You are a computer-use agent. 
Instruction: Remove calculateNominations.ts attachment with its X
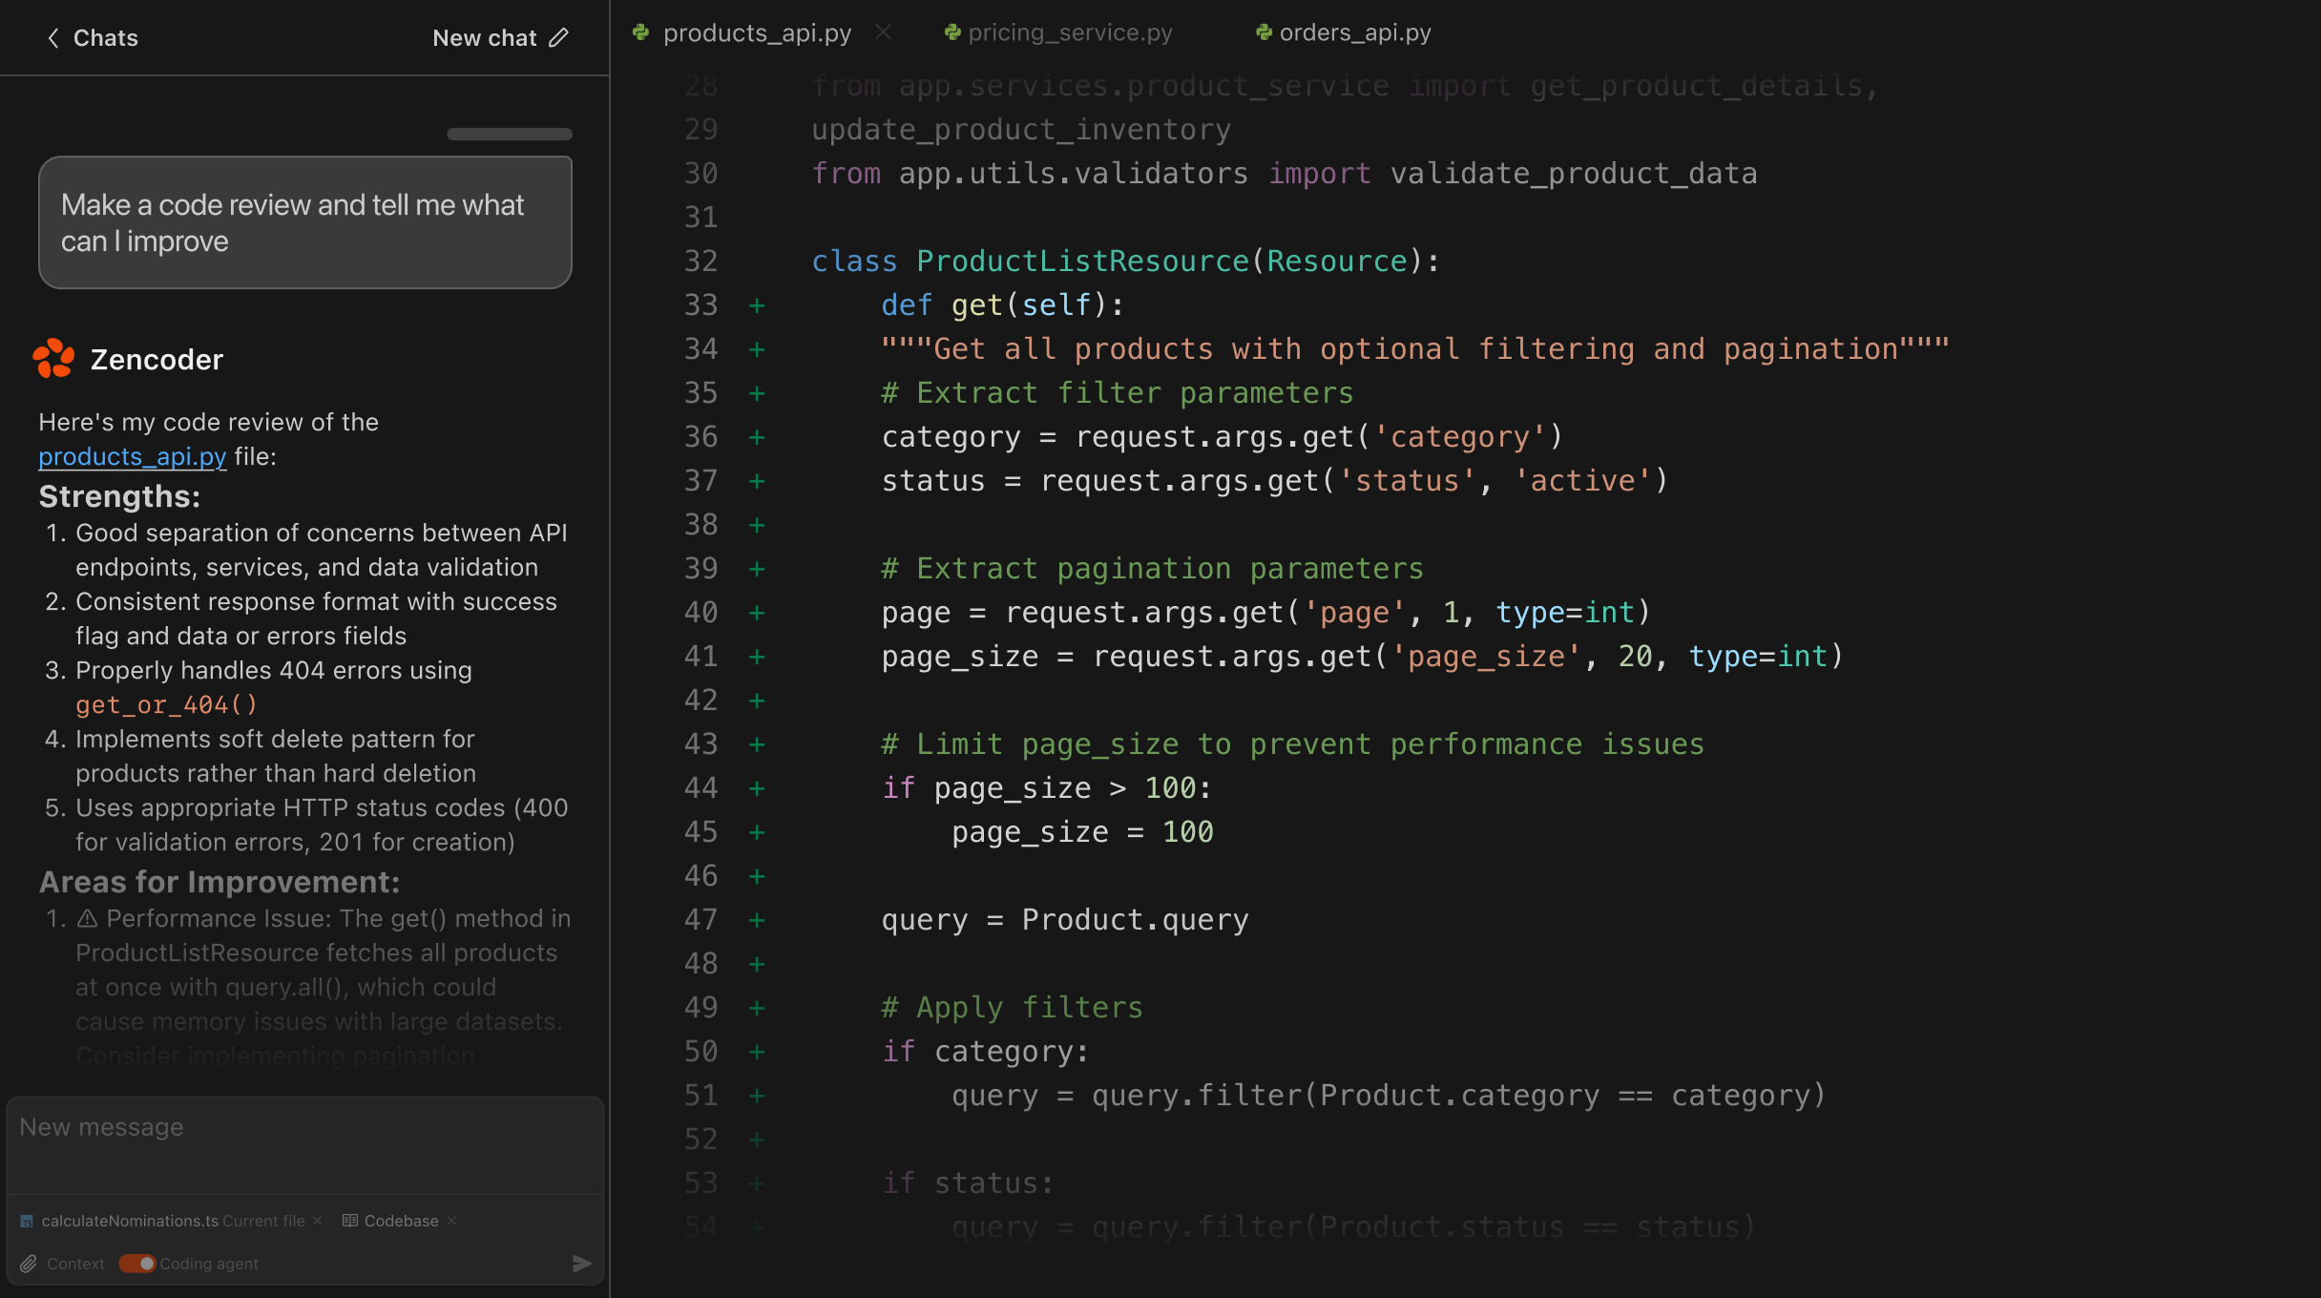tap(318, 1221)
